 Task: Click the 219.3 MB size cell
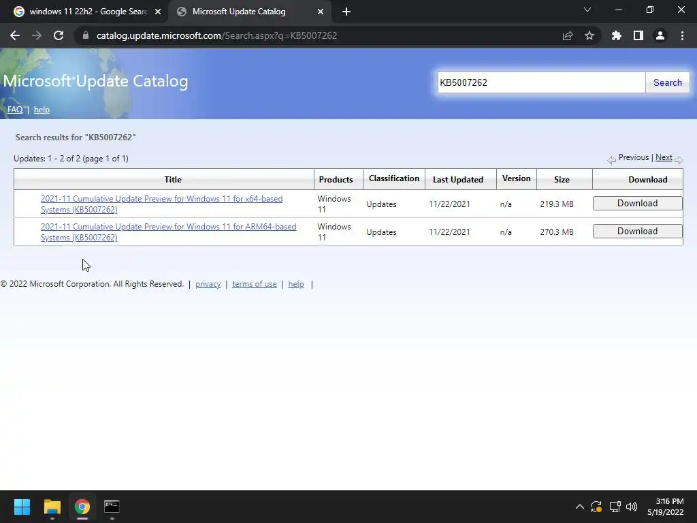(x=557, y=204)
